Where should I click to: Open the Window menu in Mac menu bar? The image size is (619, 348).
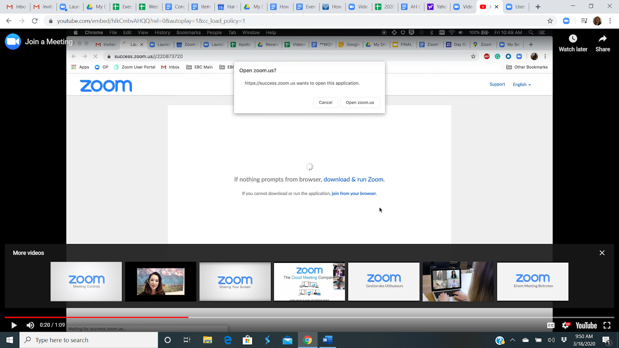tap(251, 32)
